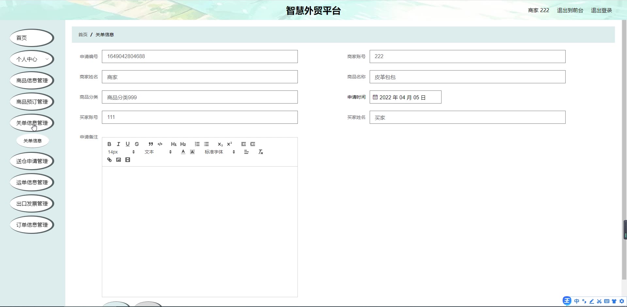Click inside the 申请备注 rich text area

point(200,232)
